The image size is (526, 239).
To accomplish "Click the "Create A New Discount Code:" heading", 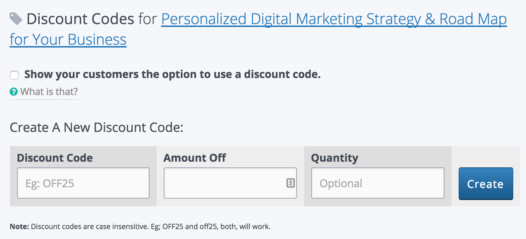I will tap(96, 127).
